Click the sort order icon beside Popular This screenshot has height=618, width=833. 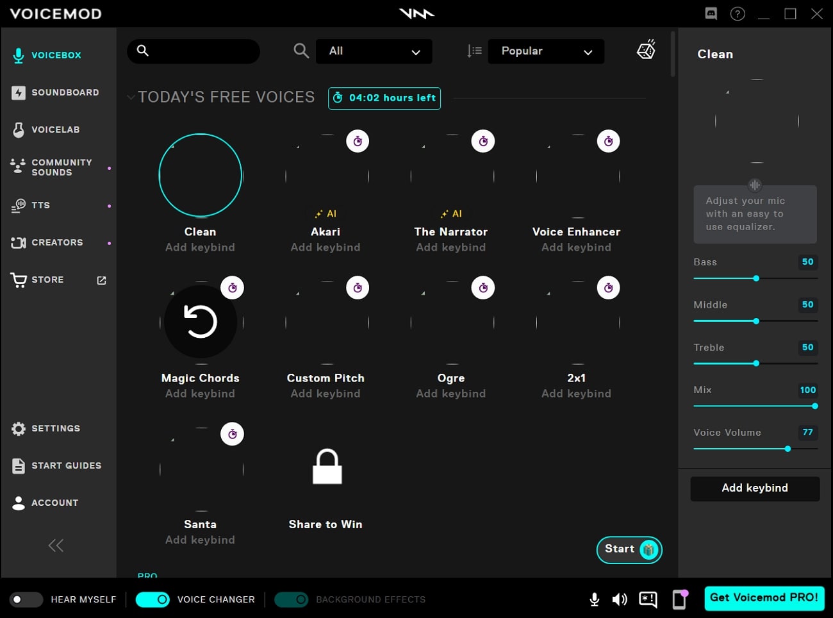(x=474, y=51)
